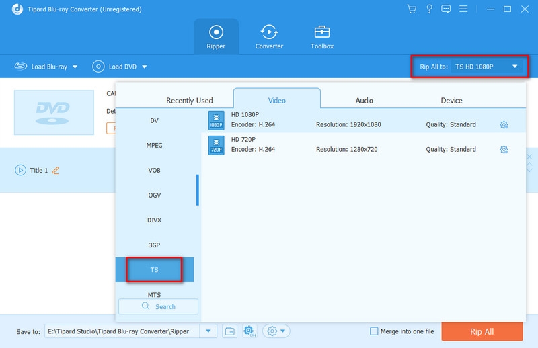Select the HD 720P profile name

point(243,140)
